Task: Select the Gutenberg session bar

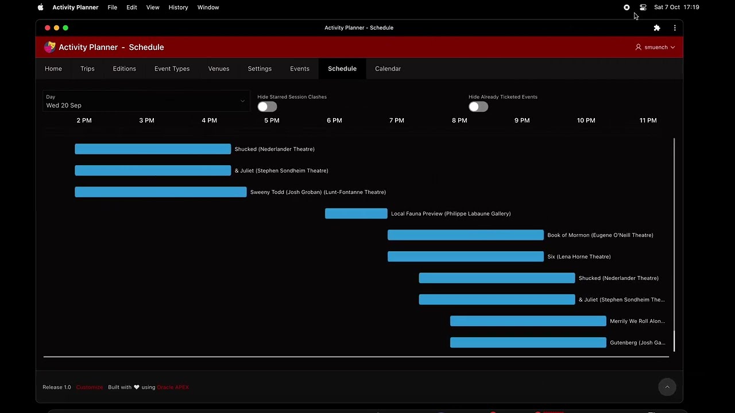Action: pyautogui.click(x=528, y=342)
